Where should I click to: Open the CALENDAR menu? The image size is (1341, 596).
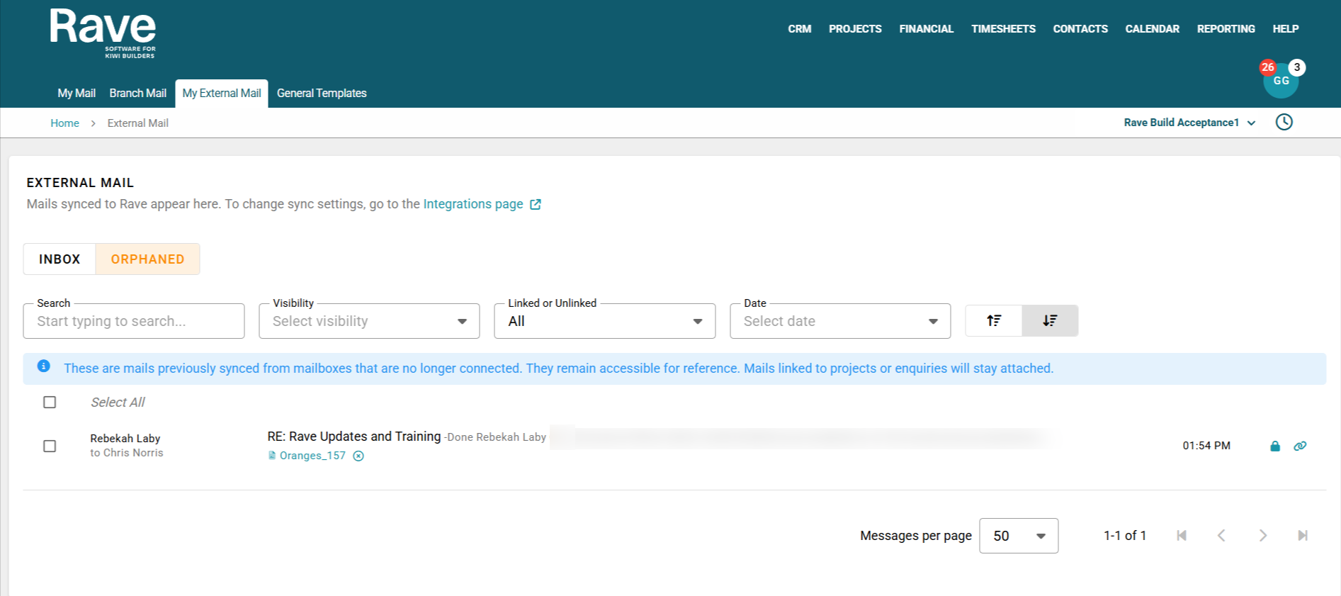[x=1152, y=29]
